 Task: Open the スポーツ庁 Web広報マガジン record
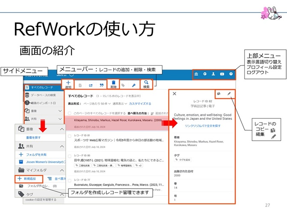click(x=119, y=140)
